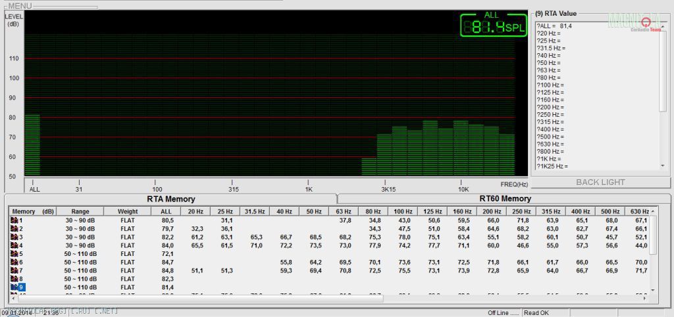Click the 200 Hz column header
The height and width of the screenshot is (317, 674).
tap(492, 211)
